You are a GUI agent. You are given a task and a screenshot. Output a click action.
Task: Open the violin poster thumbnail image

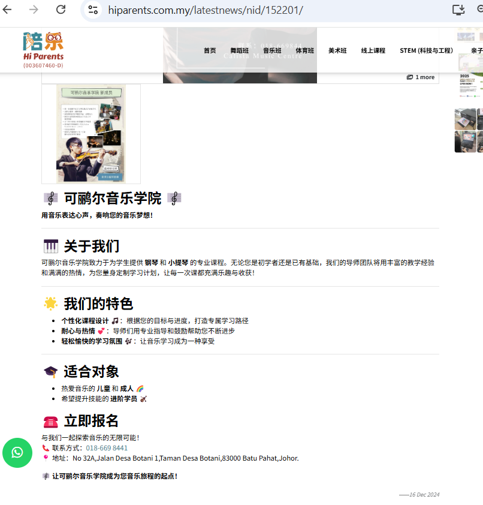(x=91, y=134)
